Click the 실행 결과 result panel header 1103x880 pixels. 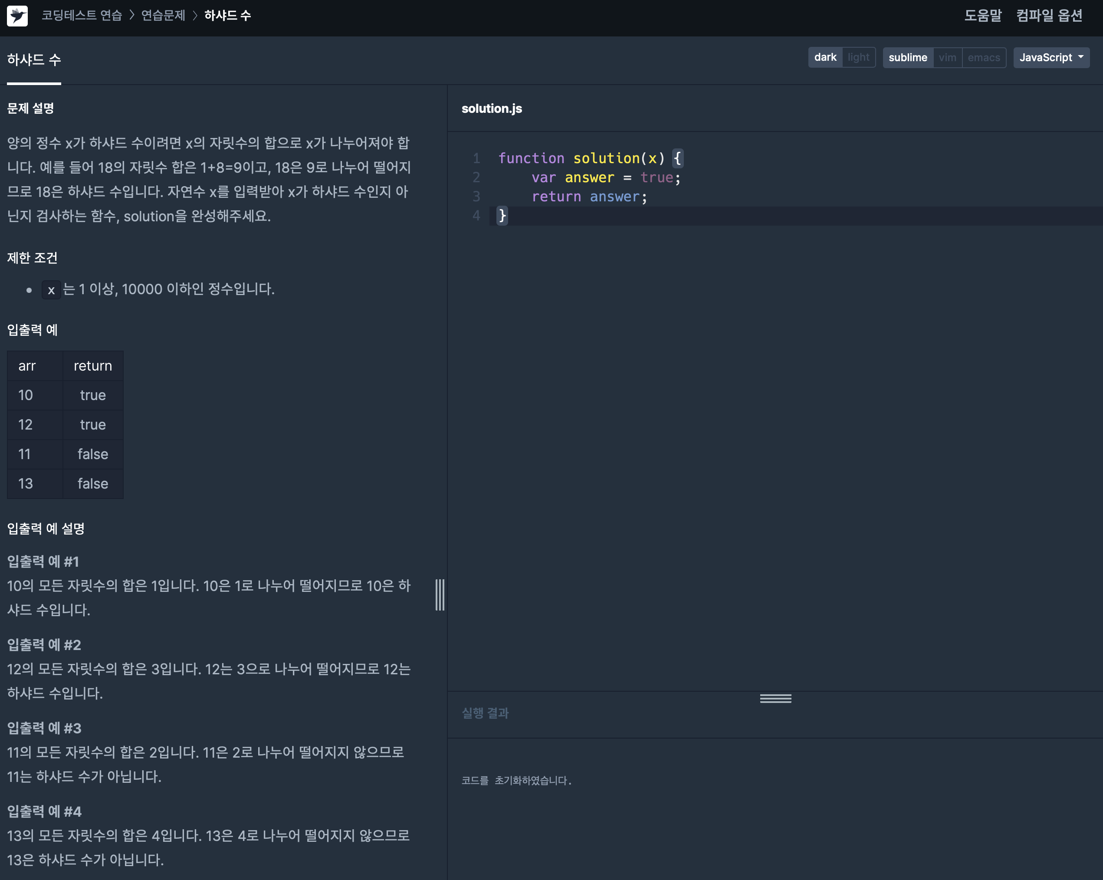pos(485,713)
